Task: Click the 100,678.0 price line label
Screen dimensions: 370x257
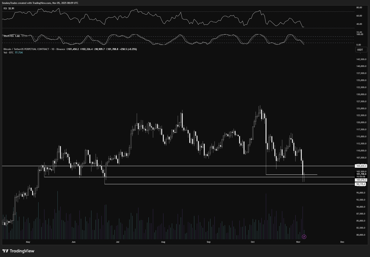Action: 362,180
